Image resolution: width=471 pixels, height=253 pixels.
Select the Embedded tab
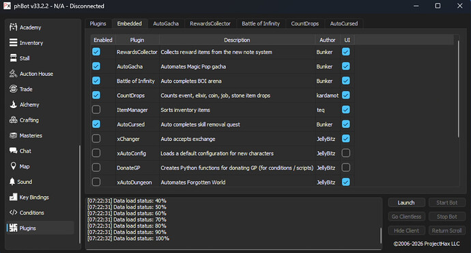(x=130, y=23)
